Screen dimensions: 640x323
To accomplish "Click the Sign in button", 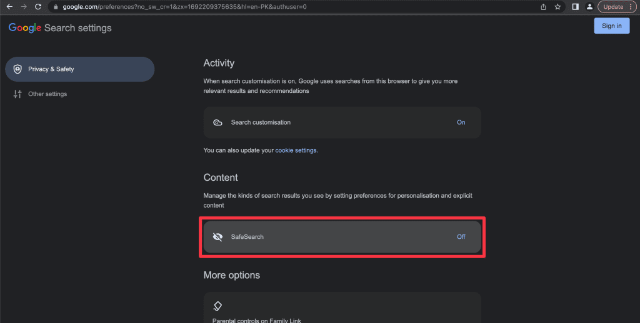I will tap(611, 26).
